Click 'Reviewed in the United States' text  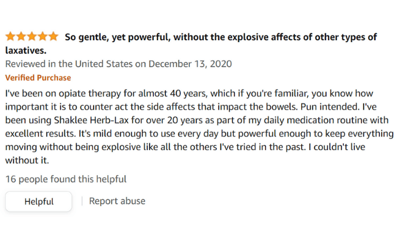69,64
